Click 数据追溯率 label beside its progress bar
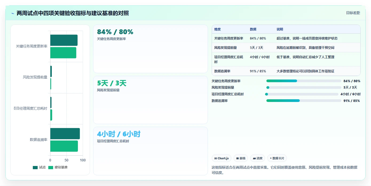Viewport: 371px width, 186px height. pos(220,101)
